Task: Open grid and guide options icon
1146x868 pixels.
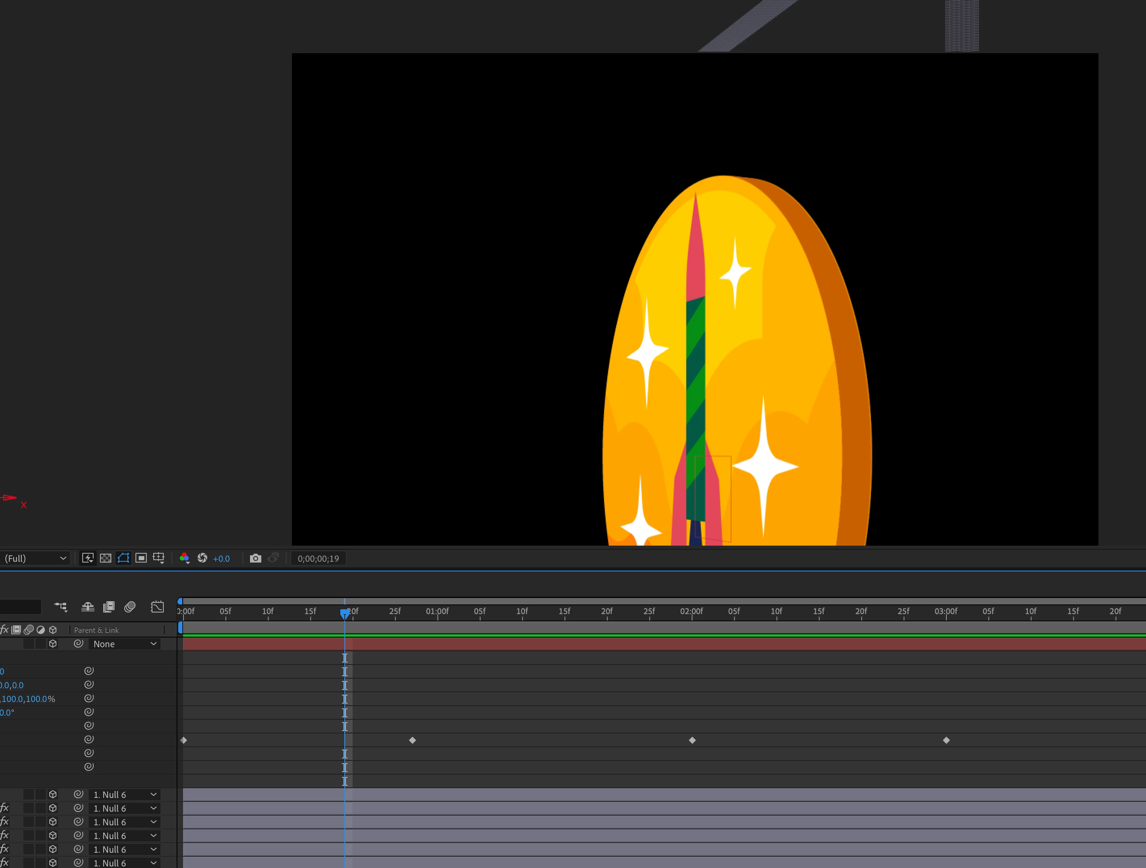Action: point(158,558)
